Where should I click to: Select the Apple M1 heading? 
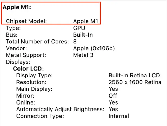click(17, 8)
